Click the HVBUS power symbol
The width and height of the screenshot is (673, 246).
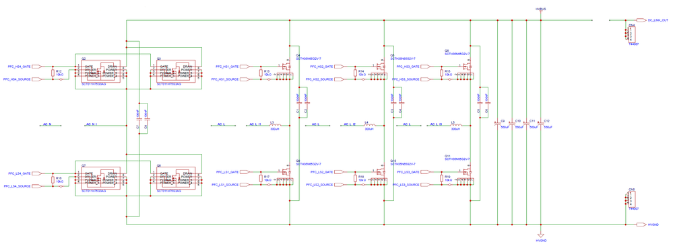[540, 11]
